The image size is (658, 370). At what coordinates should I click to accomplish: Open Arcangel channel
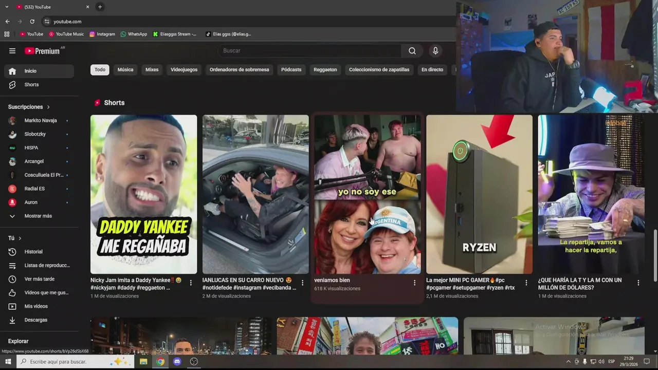(39, 161)
